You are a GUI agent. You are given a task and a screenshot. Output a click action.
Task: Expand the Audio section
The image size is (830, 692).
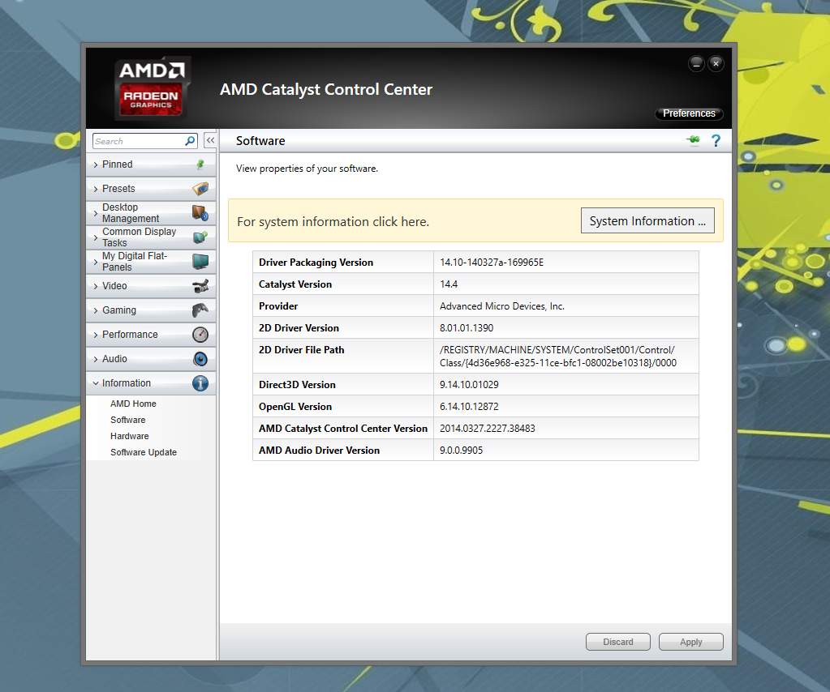click(x=151, y=359)
